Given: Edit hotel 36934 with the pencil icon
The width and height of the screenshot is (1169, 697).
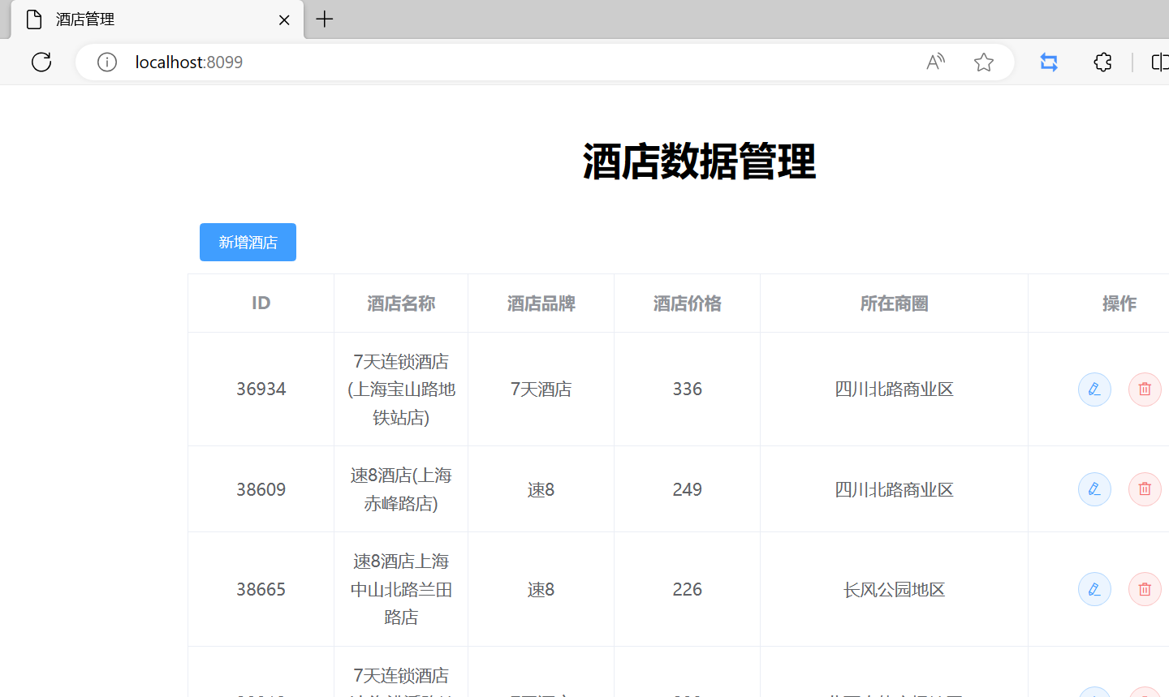Looking at the screenshot, I should tap(1094, 389).
